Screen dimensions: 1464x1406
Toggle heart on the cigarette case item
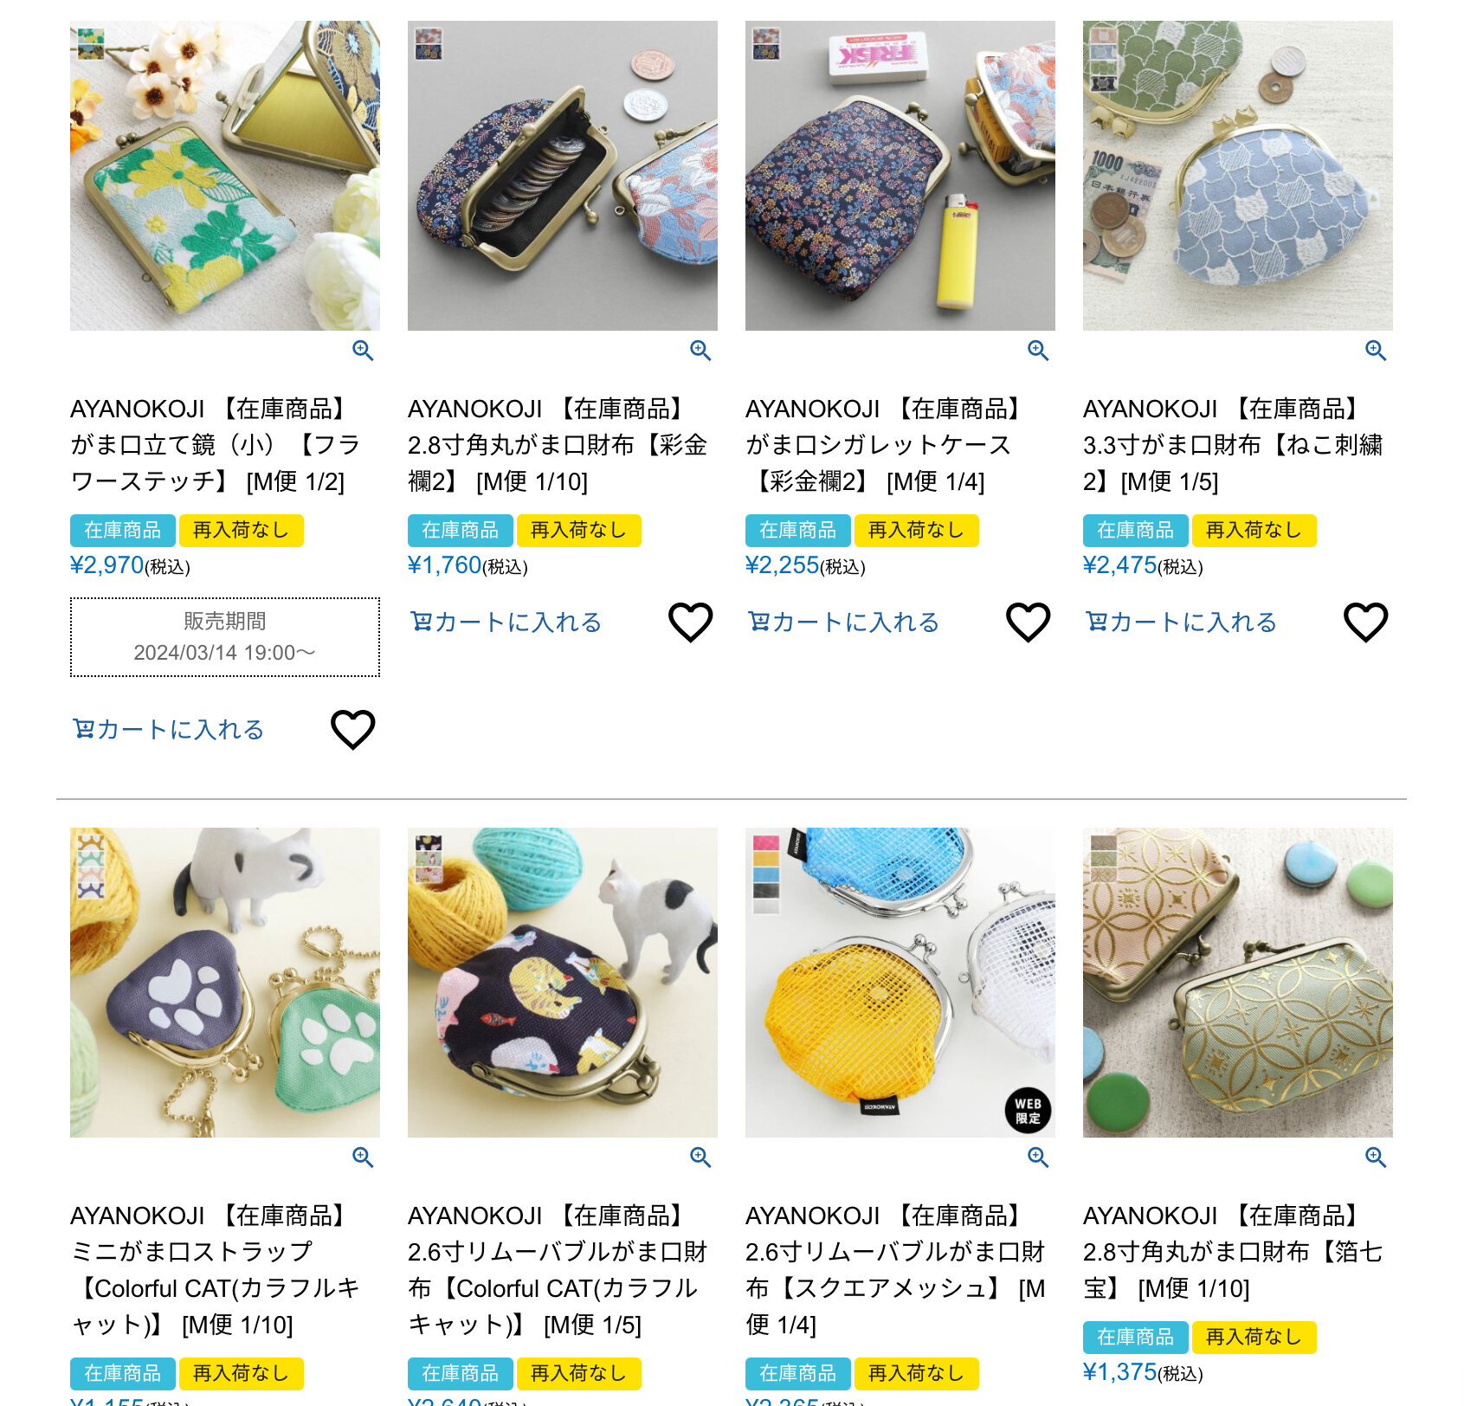(x=1029, y=622)
